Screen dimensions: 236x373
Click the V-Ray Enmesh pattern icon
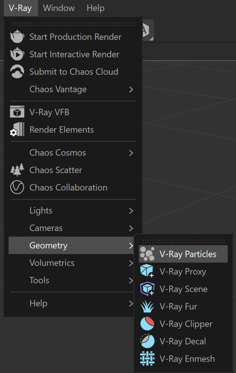click(147, 358)
